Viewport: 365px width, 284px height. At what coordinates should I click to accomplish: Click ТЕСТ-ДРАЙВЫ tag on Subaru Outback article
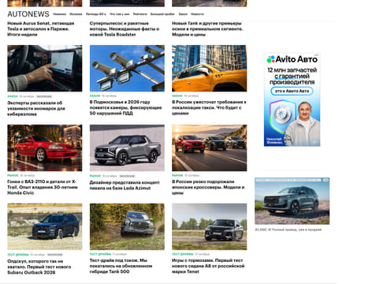[x=18, y=255]
